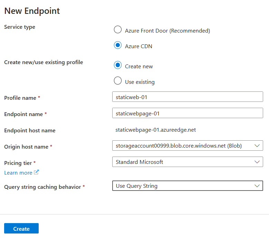269x238 pixels.
Task: Select the Azure CDN service type
Action: point(118,45)
